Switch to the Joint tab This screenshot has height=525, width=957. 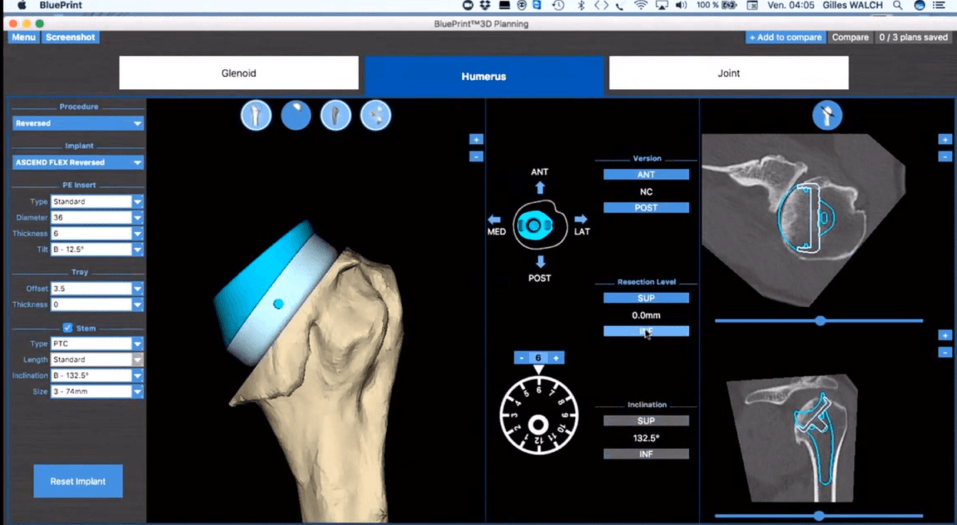coord(728,73)
